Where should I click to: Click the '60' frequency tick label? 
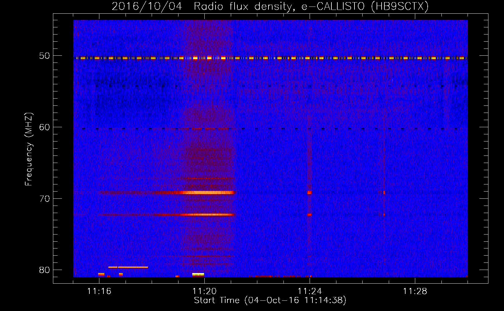(x=45, y=127)
